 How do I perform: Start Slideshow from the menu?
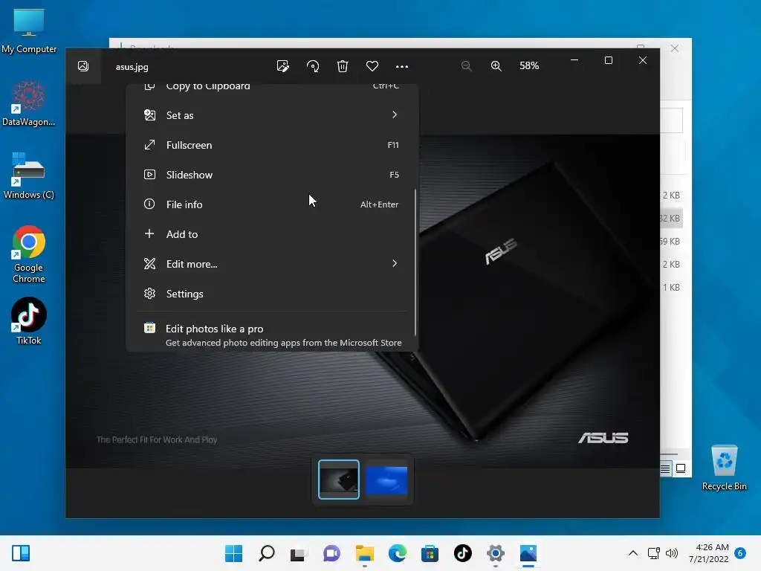(x=272, y=175)
